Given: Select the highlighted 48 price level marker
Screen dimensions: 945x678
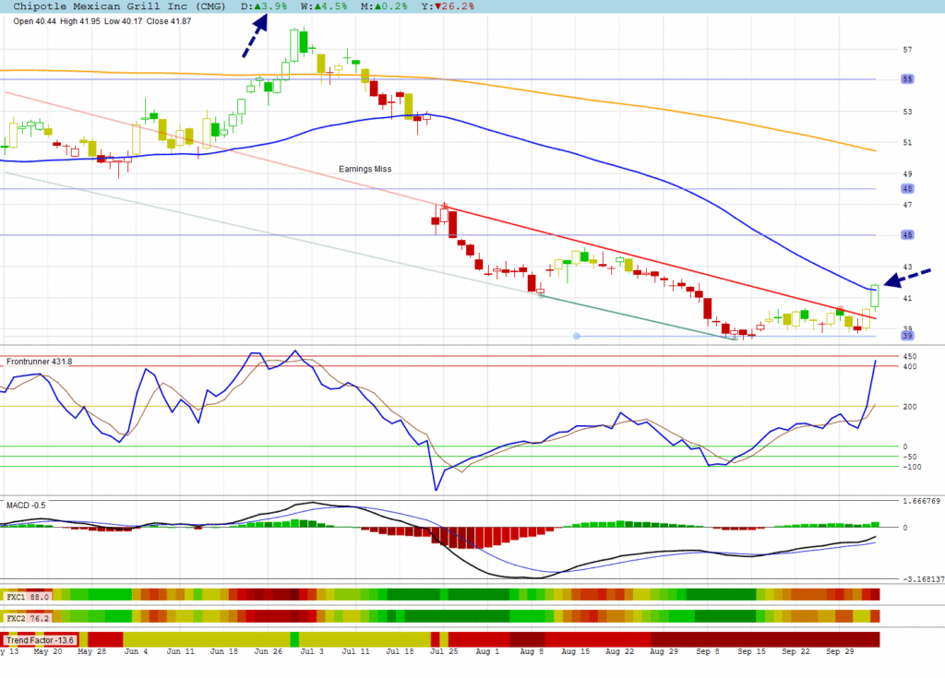Looking at the screenshot, I should pos(907,188).
